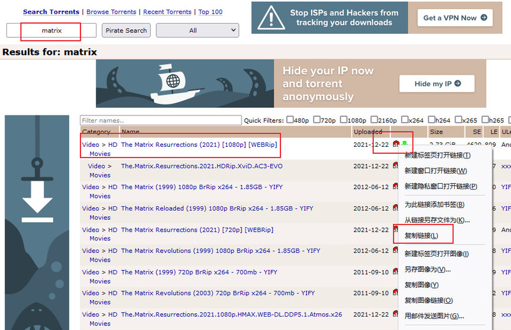
Task: Open the Top 100 link
Action: (x=210, y=11)
